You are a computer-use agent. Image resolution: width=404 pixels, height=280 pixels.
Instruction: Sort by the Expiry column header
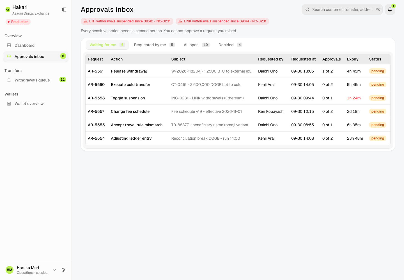click(x=353, y=59)
